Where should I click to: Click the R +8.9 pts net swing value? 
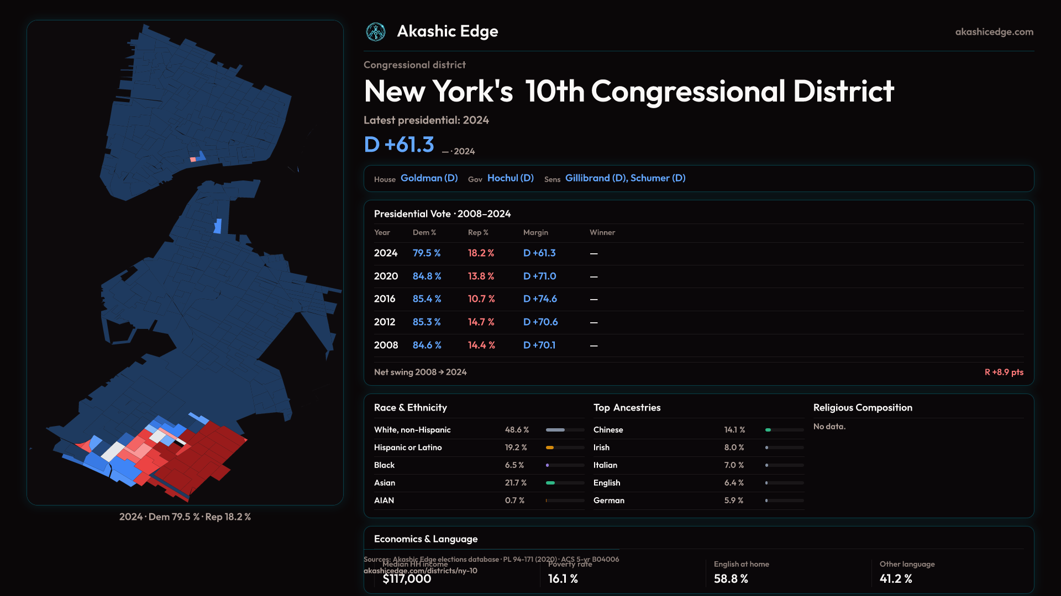coord(1004,372)
